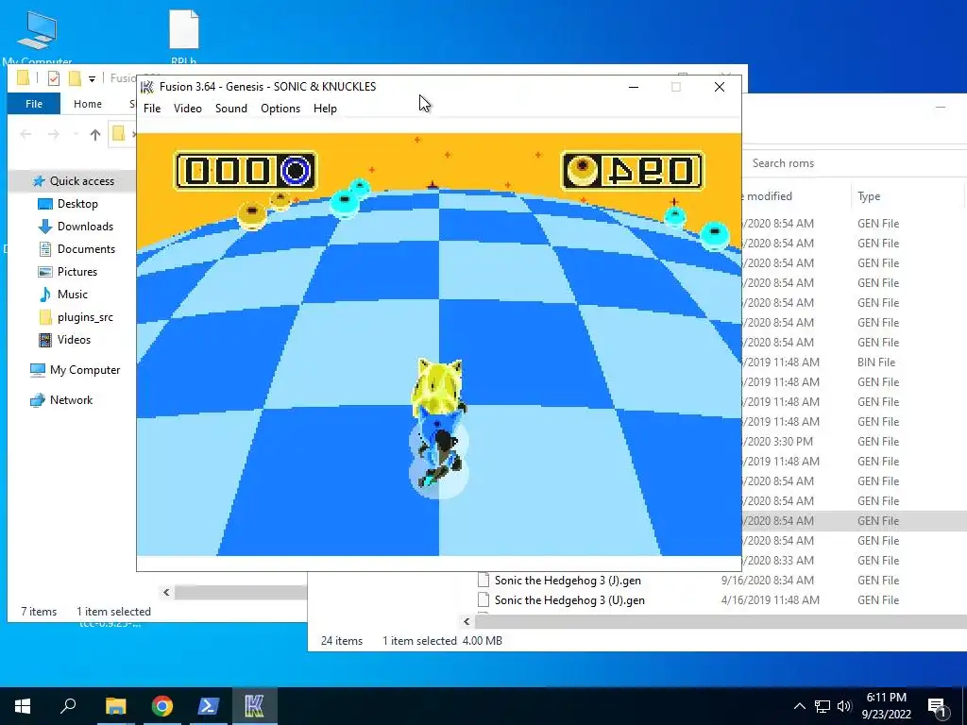
Task: Click the Up arrow in Explorer navigation
Action: pos(95,134)
